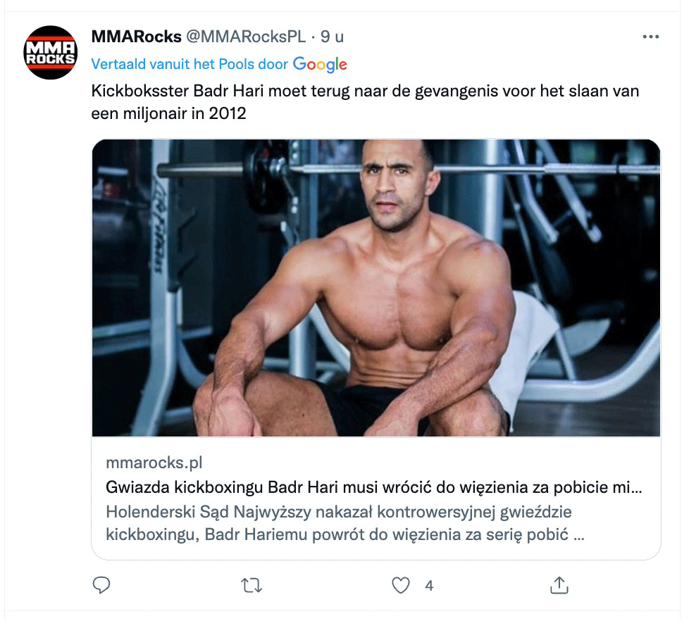
Task: Click the tweet text about Kickboksster Badr Hari
Action: (x=365, y=102)
